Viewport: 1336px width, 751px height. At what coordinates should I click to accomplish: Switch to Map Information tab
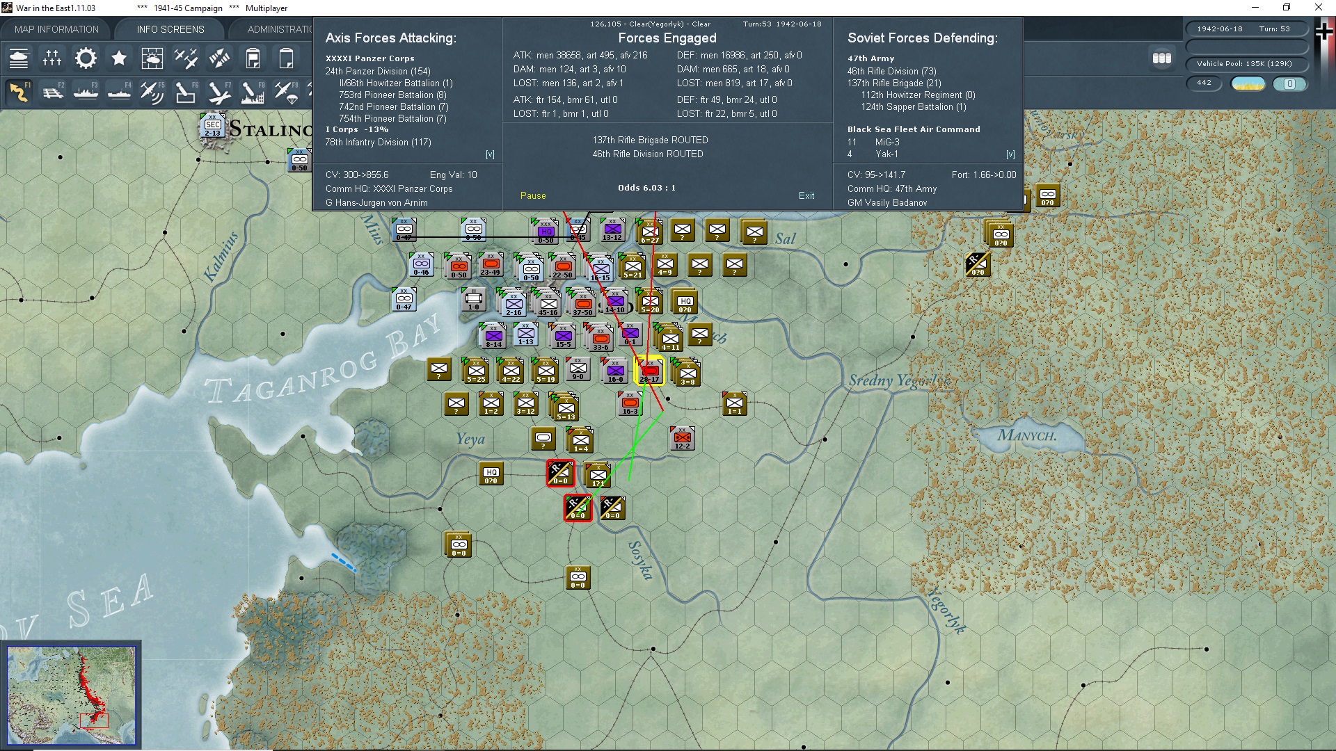coord(56,29)
